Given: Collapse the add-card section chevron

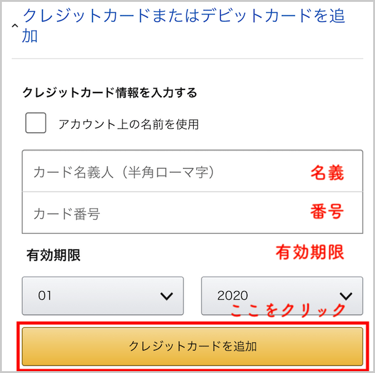Looking at the screenshot, I should coord(15,26).
